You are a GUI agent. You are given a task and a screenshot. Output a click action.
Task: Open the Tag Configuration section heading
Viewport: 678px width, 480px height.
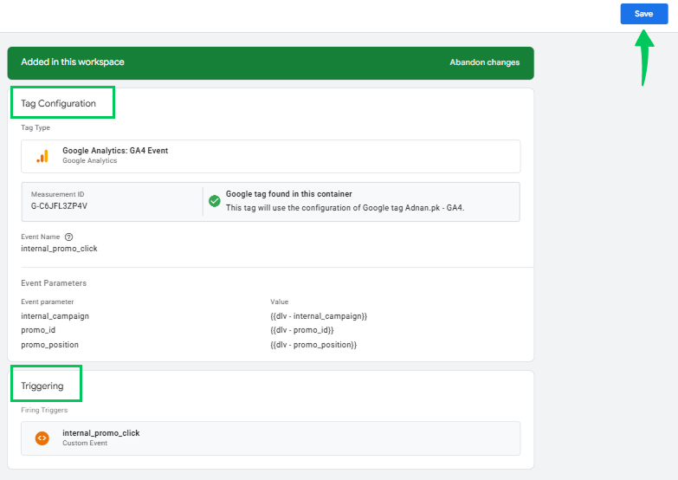(58, 103)
